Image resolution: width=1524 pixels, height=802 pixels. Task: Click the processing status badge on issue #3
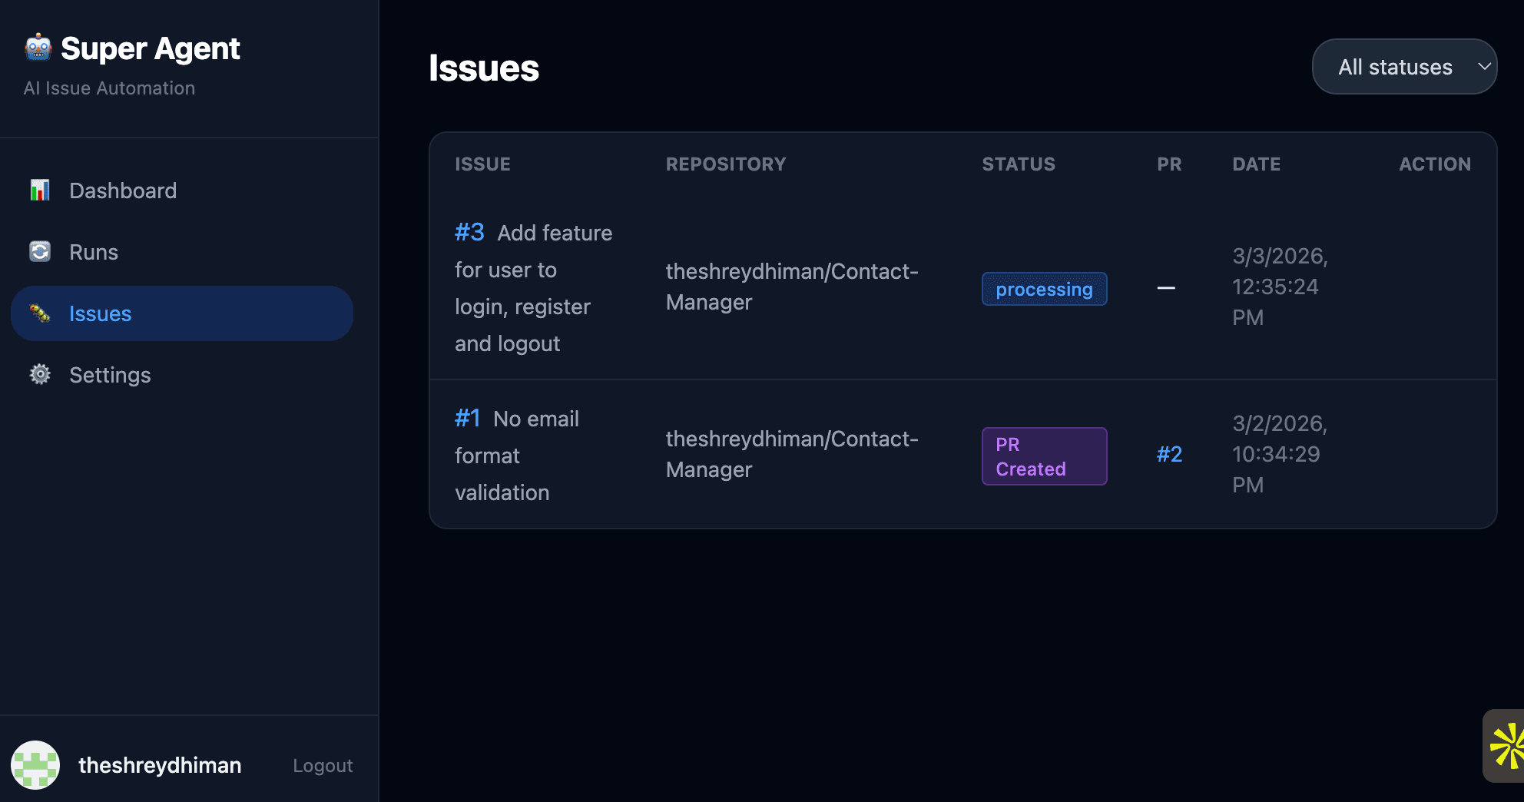[1043, 289]
